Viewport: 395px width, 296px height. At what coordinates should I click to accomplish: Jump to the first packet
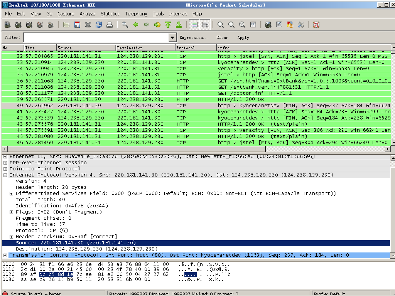pos(168,25)
